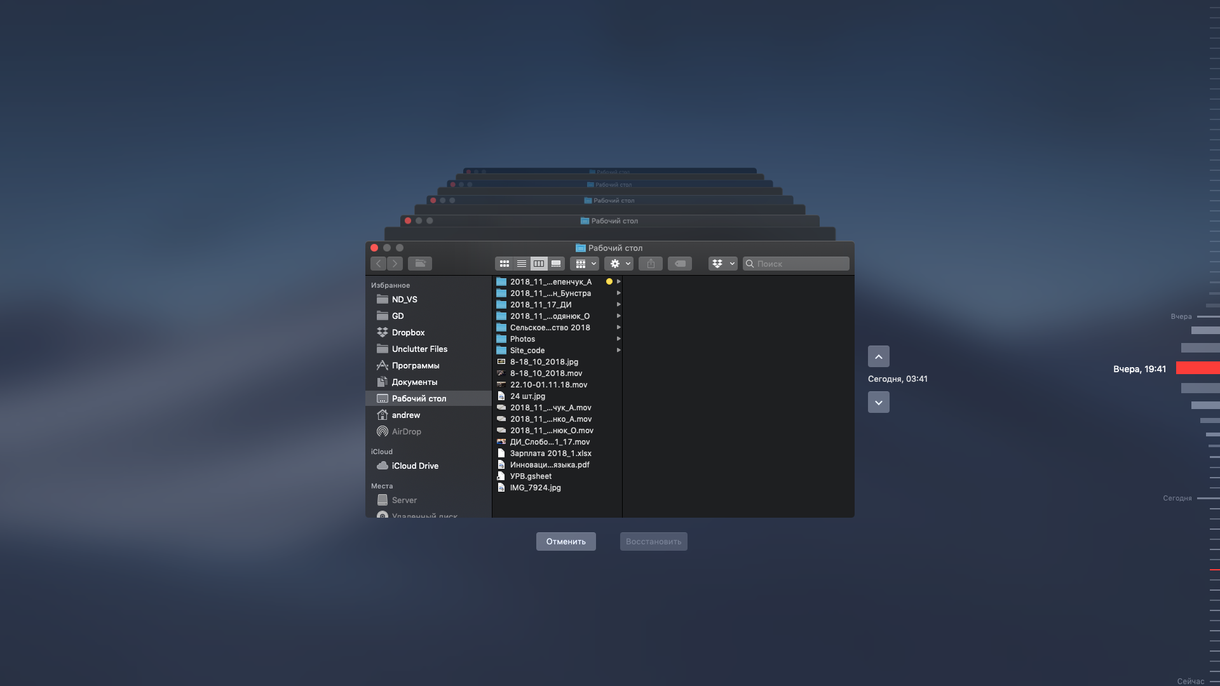Jump to the next Time Machine snapshot
The image size is (1220, 686).
point(879,403)
